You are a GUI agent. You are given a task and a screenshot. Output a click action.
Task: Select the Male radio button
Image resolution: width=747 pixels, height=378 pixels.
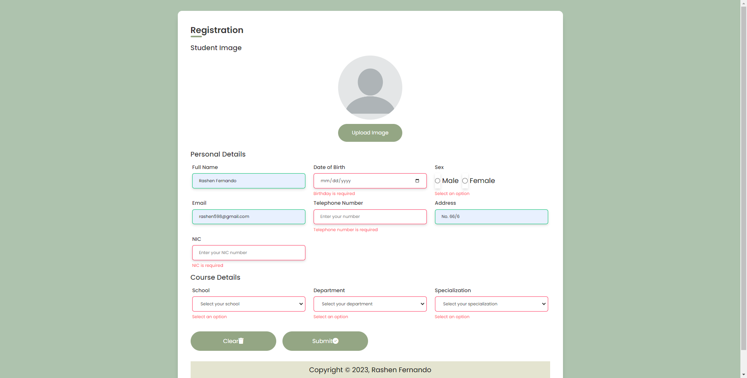pyautogui.click(x=437, y=181)
